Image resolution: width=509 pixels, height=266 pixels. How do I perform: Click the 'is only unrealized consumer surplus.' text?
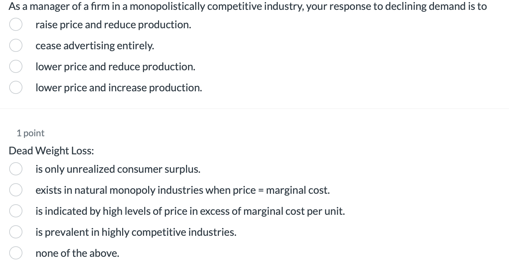click(x=118, y=169)
